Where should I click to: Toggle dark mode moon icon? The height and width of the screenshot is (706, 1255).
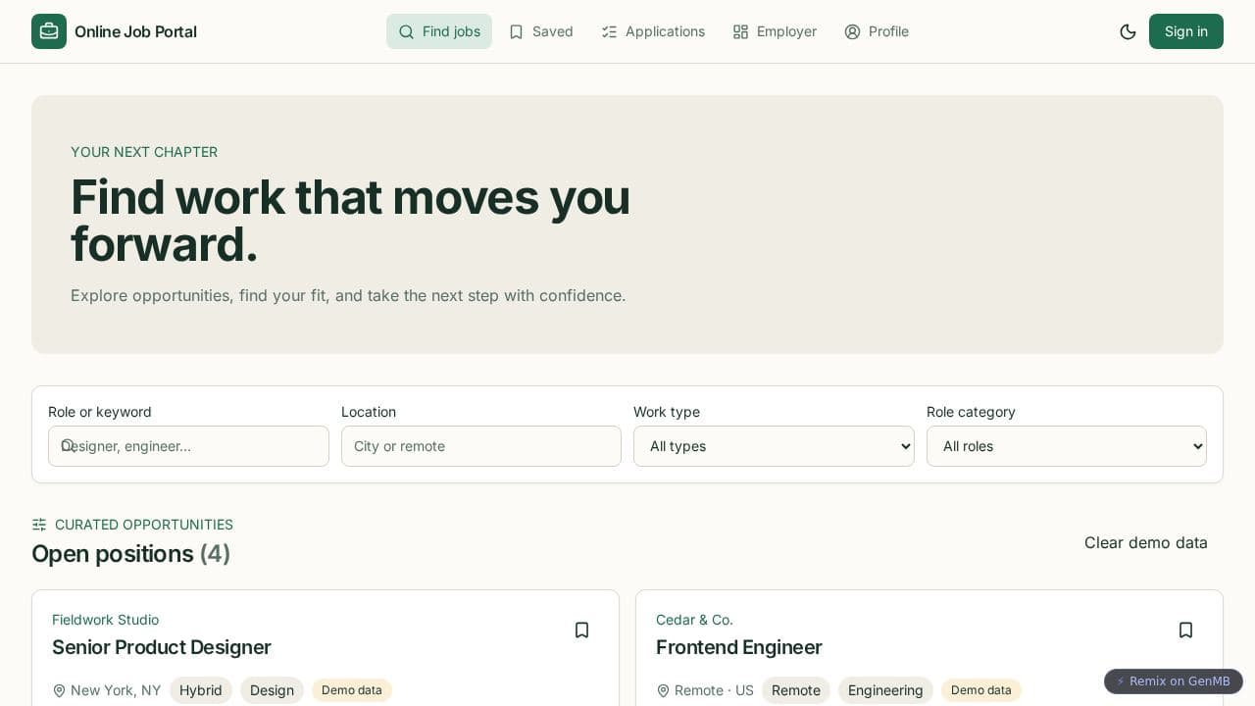pos(1128,31)
